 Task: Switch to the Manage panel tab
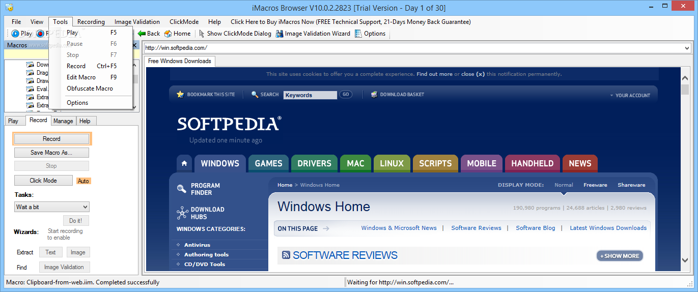click(63, 121)
